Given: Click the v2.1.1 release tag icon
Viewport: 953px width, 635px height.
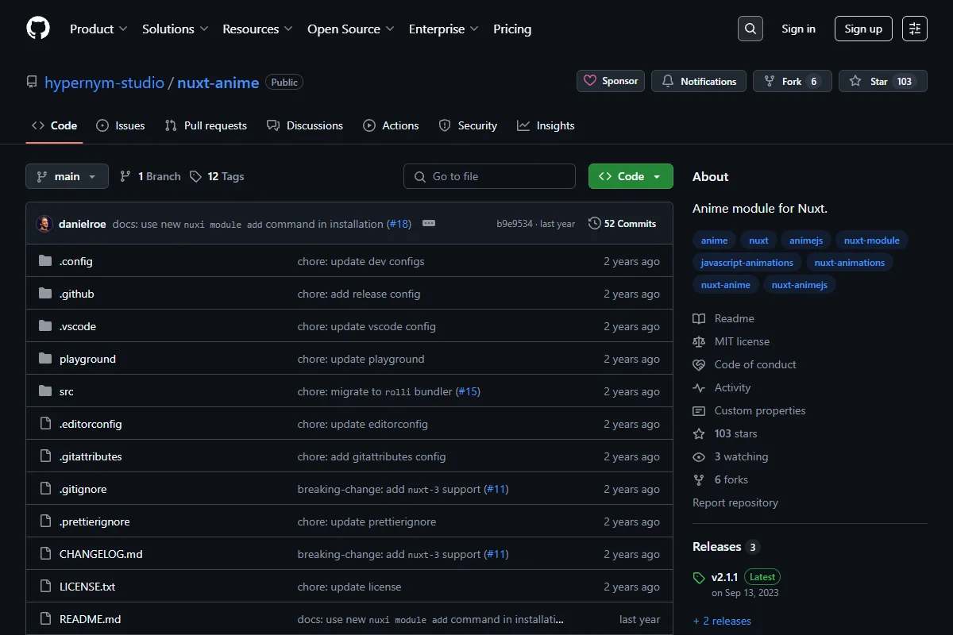Looking at the screenshot, I should (699, 578).
